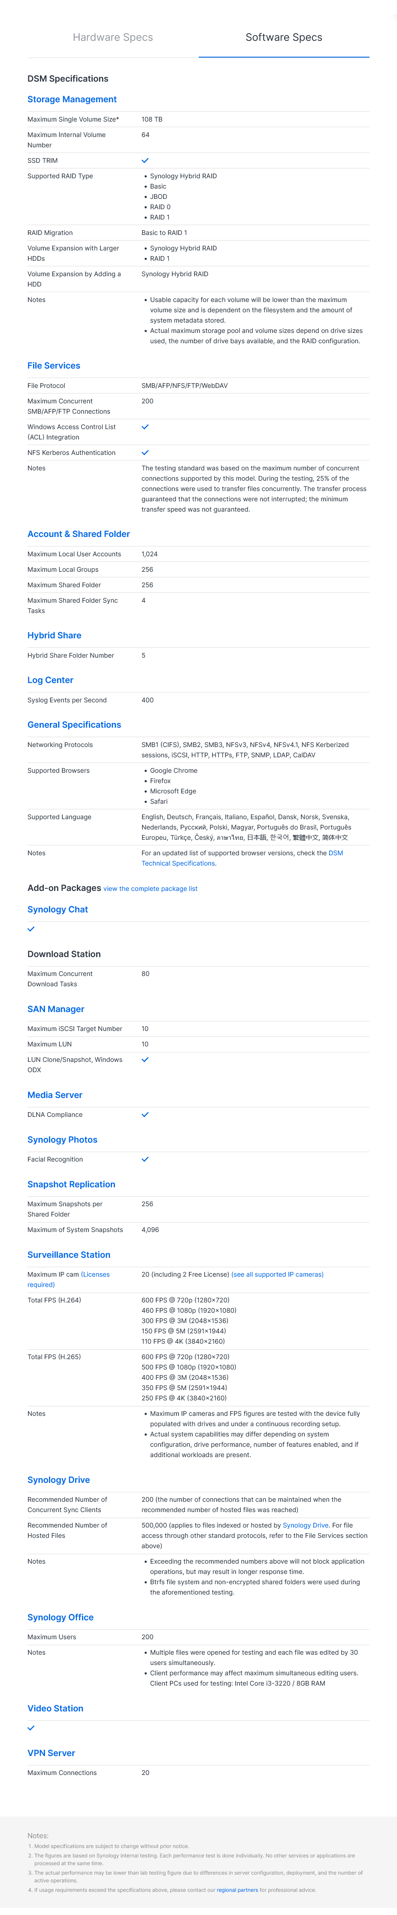Click the Synology Office heading

pos(60,1617)
